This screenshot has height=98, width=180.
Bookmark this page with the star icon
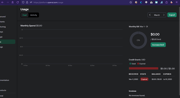point(131,2)
